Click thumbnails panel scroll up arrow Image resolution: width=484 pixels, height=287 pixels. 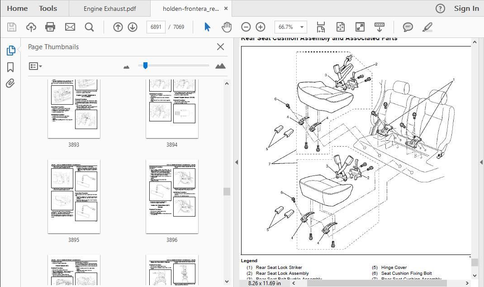click(x=227, y=84)
